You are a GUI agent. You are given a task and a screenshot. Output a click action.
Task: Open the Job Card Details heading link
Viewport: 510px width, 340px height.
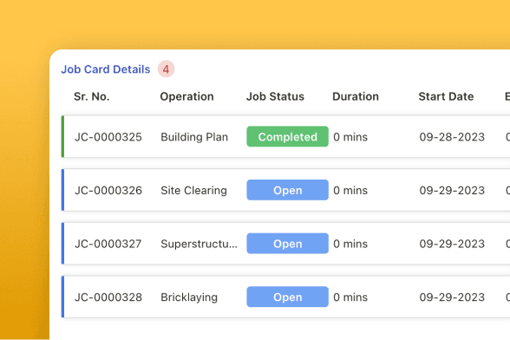106,69
